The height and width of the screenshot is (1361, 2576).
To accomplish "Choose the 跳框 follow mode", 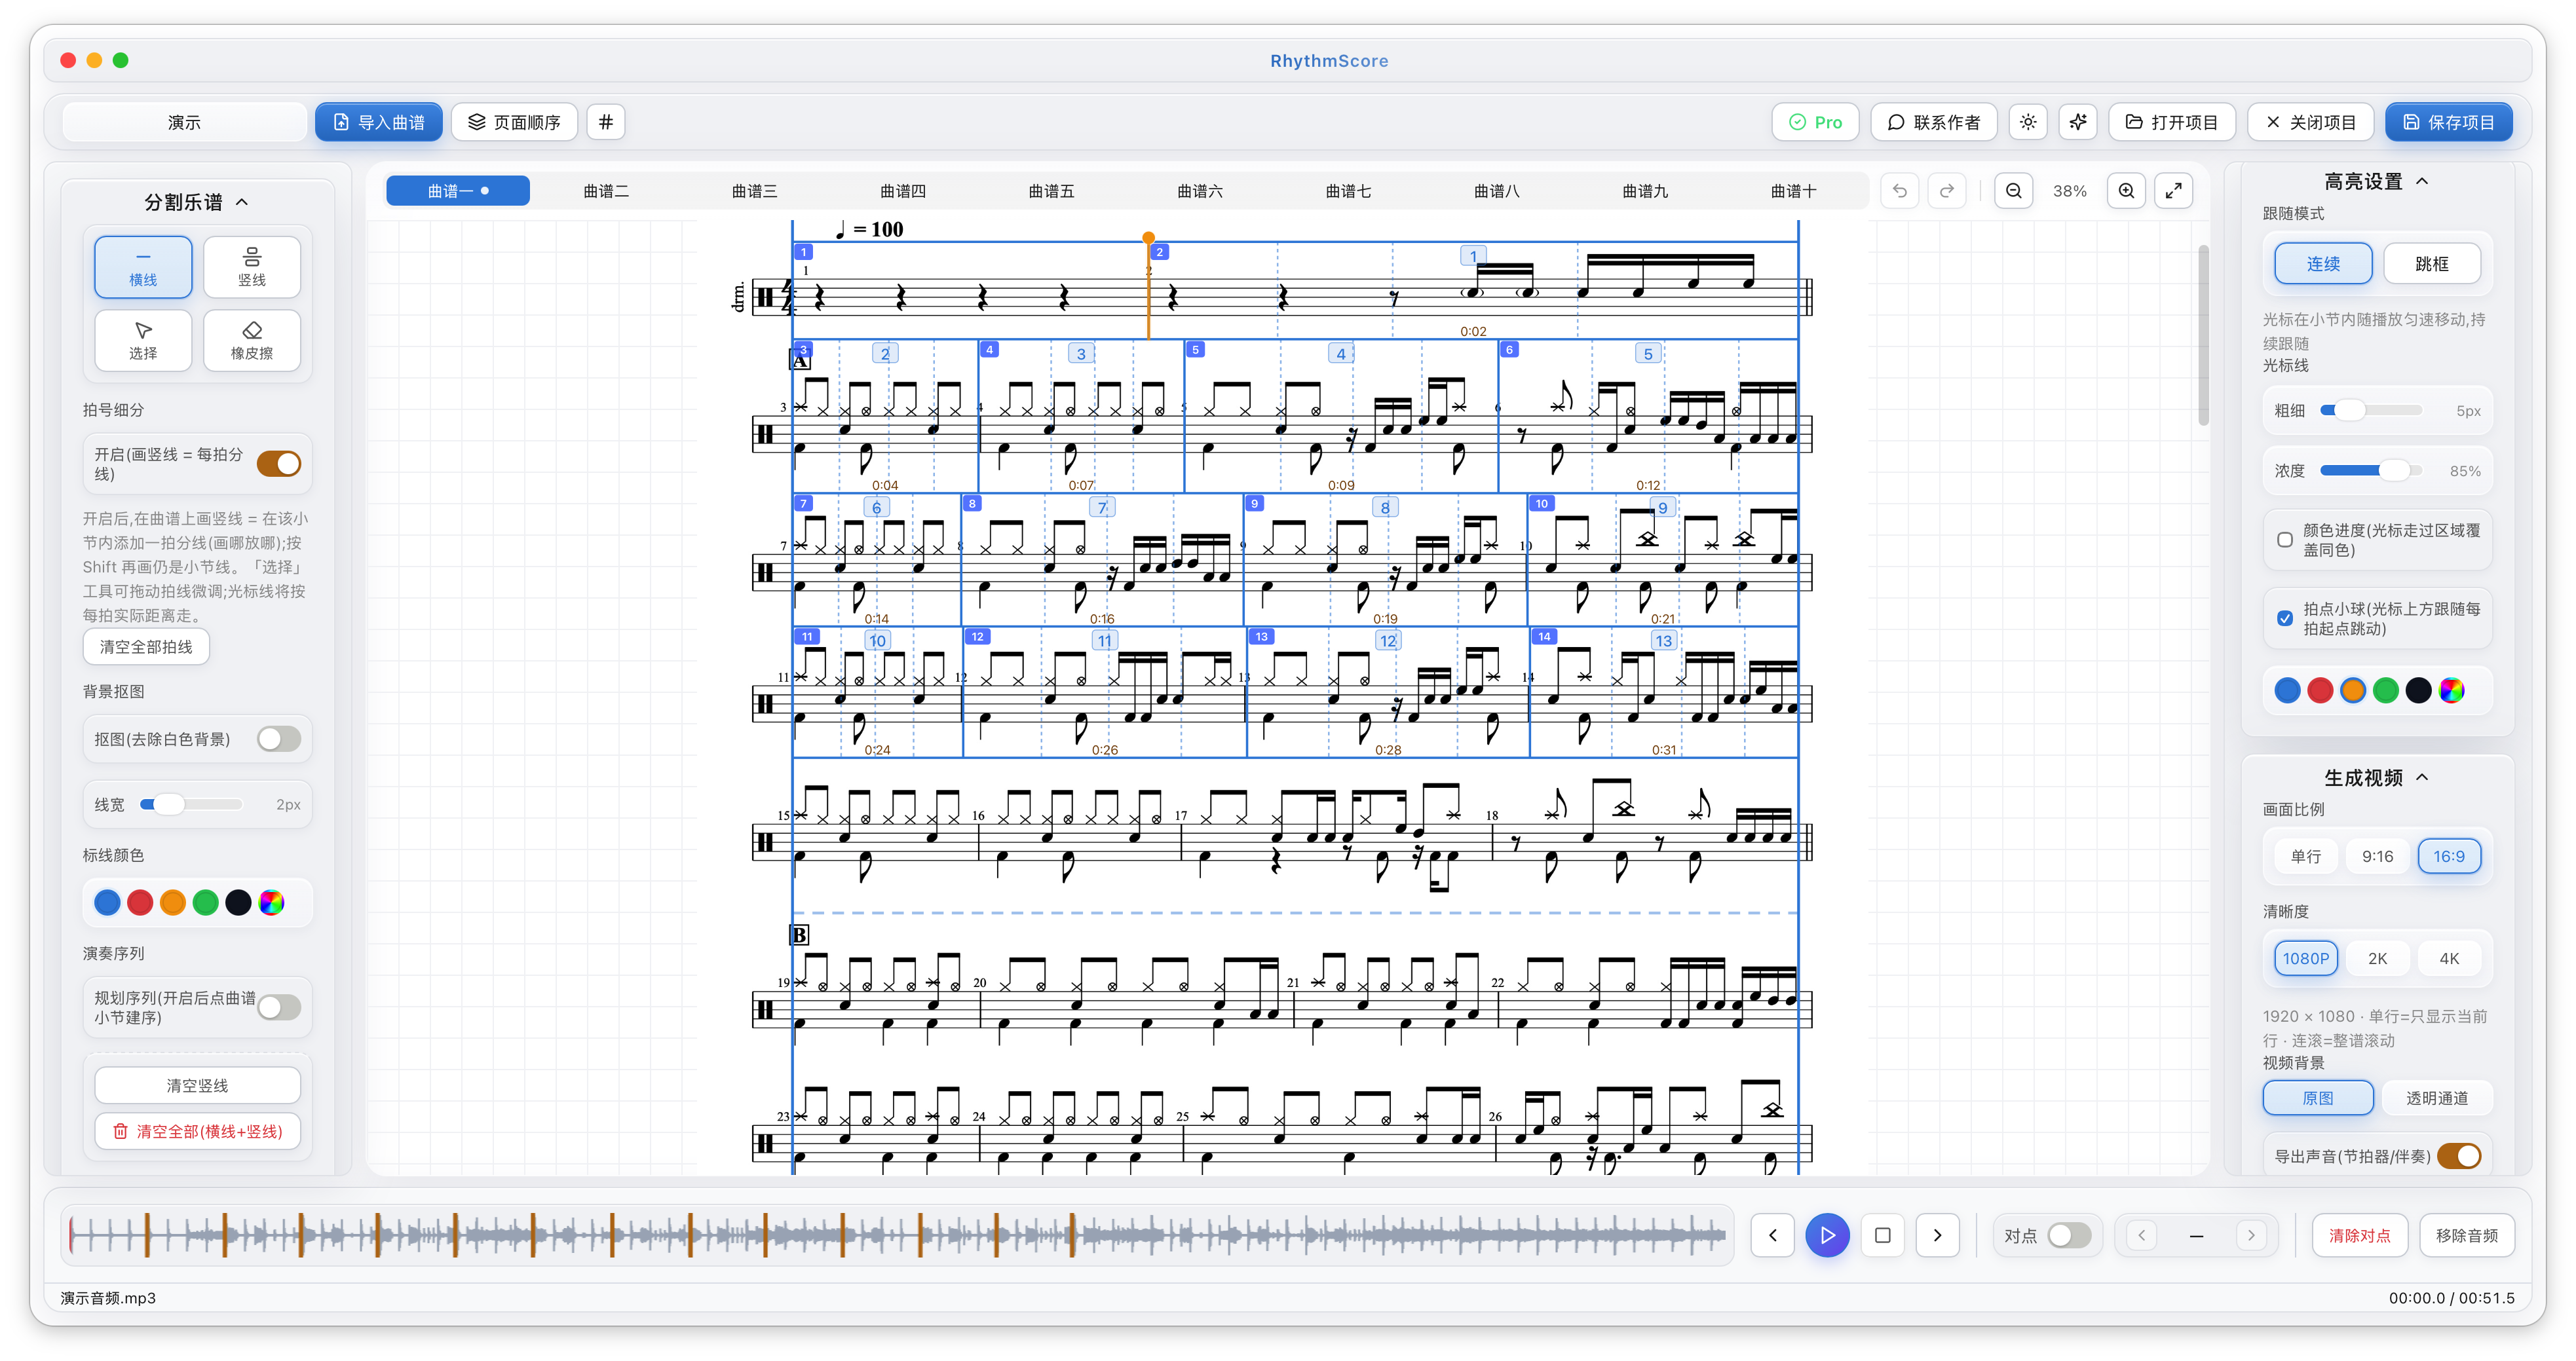I will [x=2432, y=264].
